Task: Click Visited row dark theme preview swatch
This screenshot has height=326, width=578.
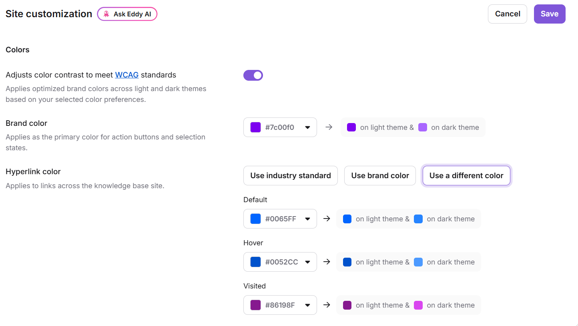Action: tap(418, 305)
